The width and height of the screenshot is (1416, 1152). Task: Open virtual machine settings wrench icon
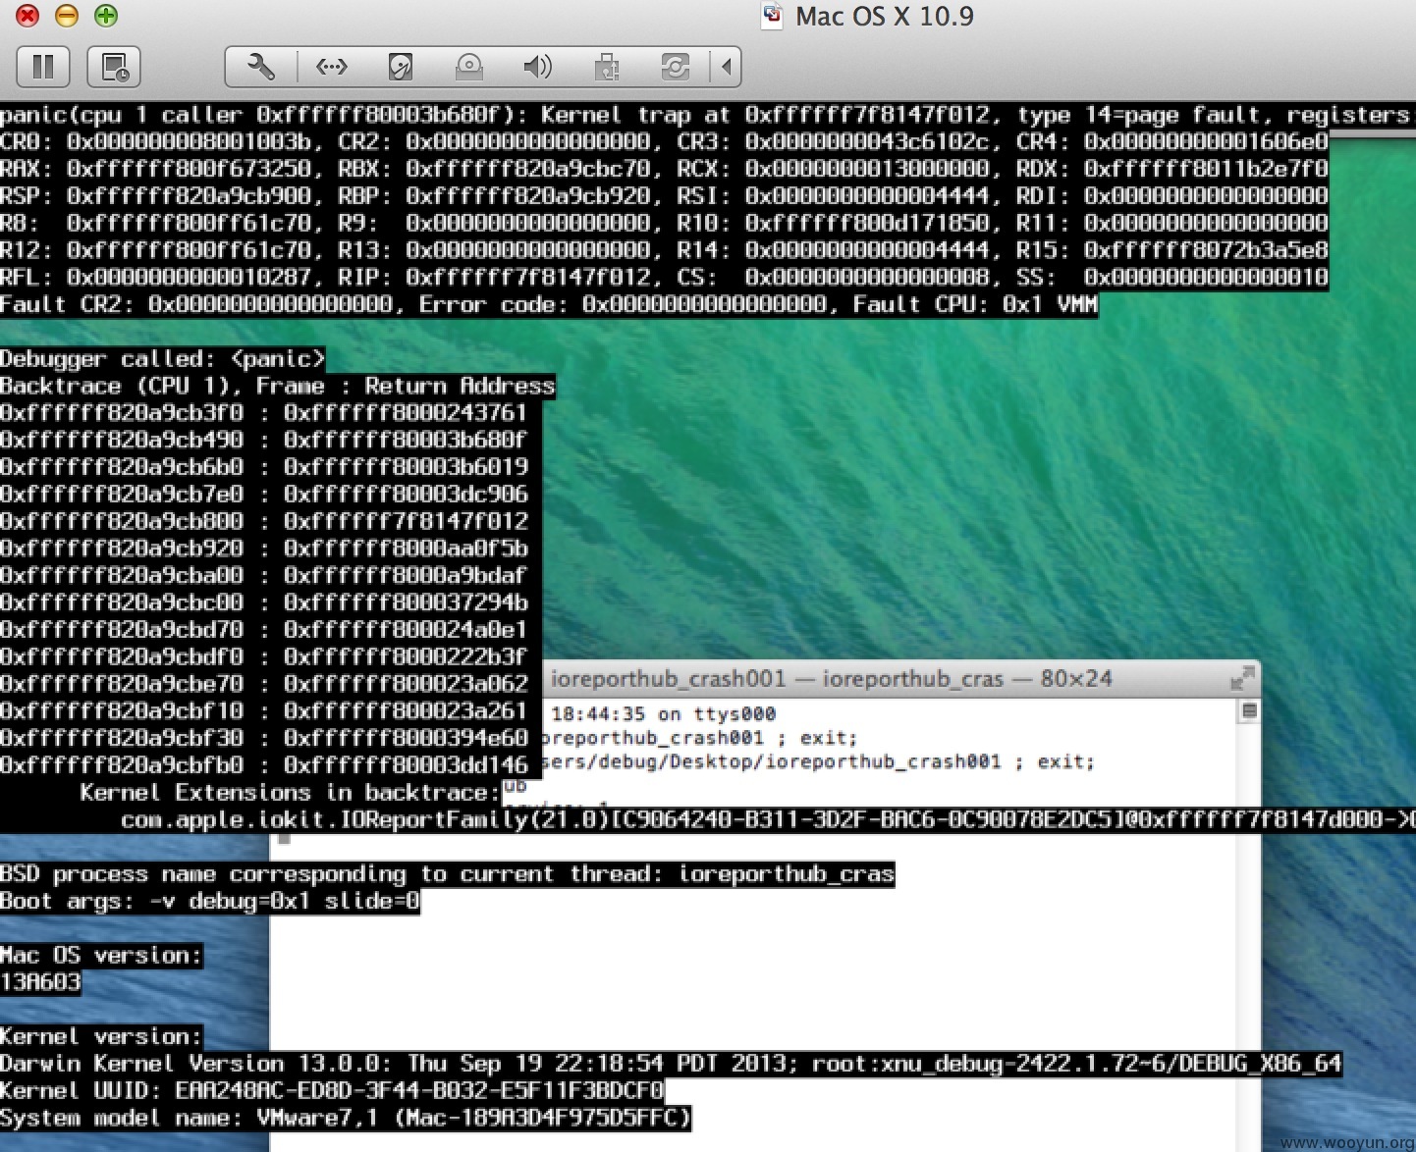tap(261, 67)
